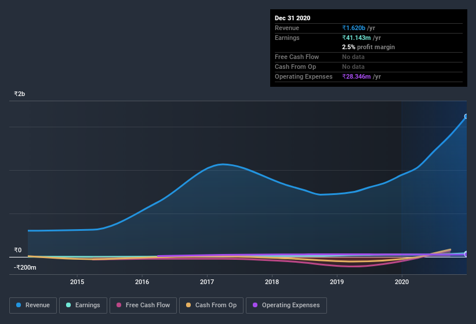The image size is (476, 324).
Task: Toggle the Revenue legend button
Action: pos(33,305)
